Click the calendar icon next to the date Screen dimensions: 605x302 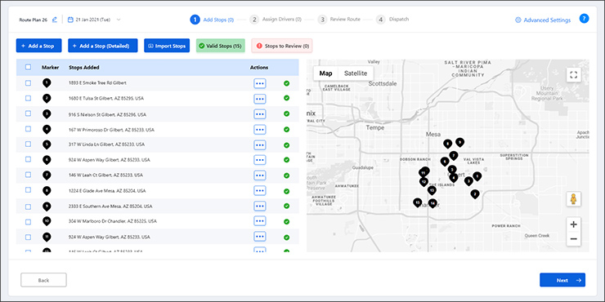70,20
